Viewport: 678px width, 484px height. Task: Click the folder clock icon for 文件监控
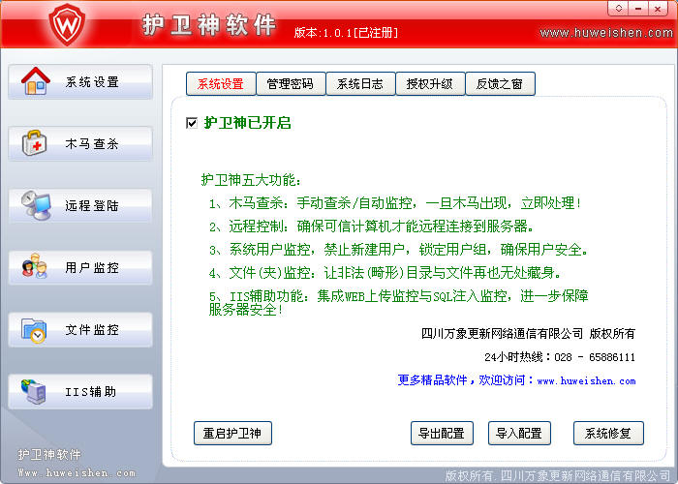[x=36, y=330]
